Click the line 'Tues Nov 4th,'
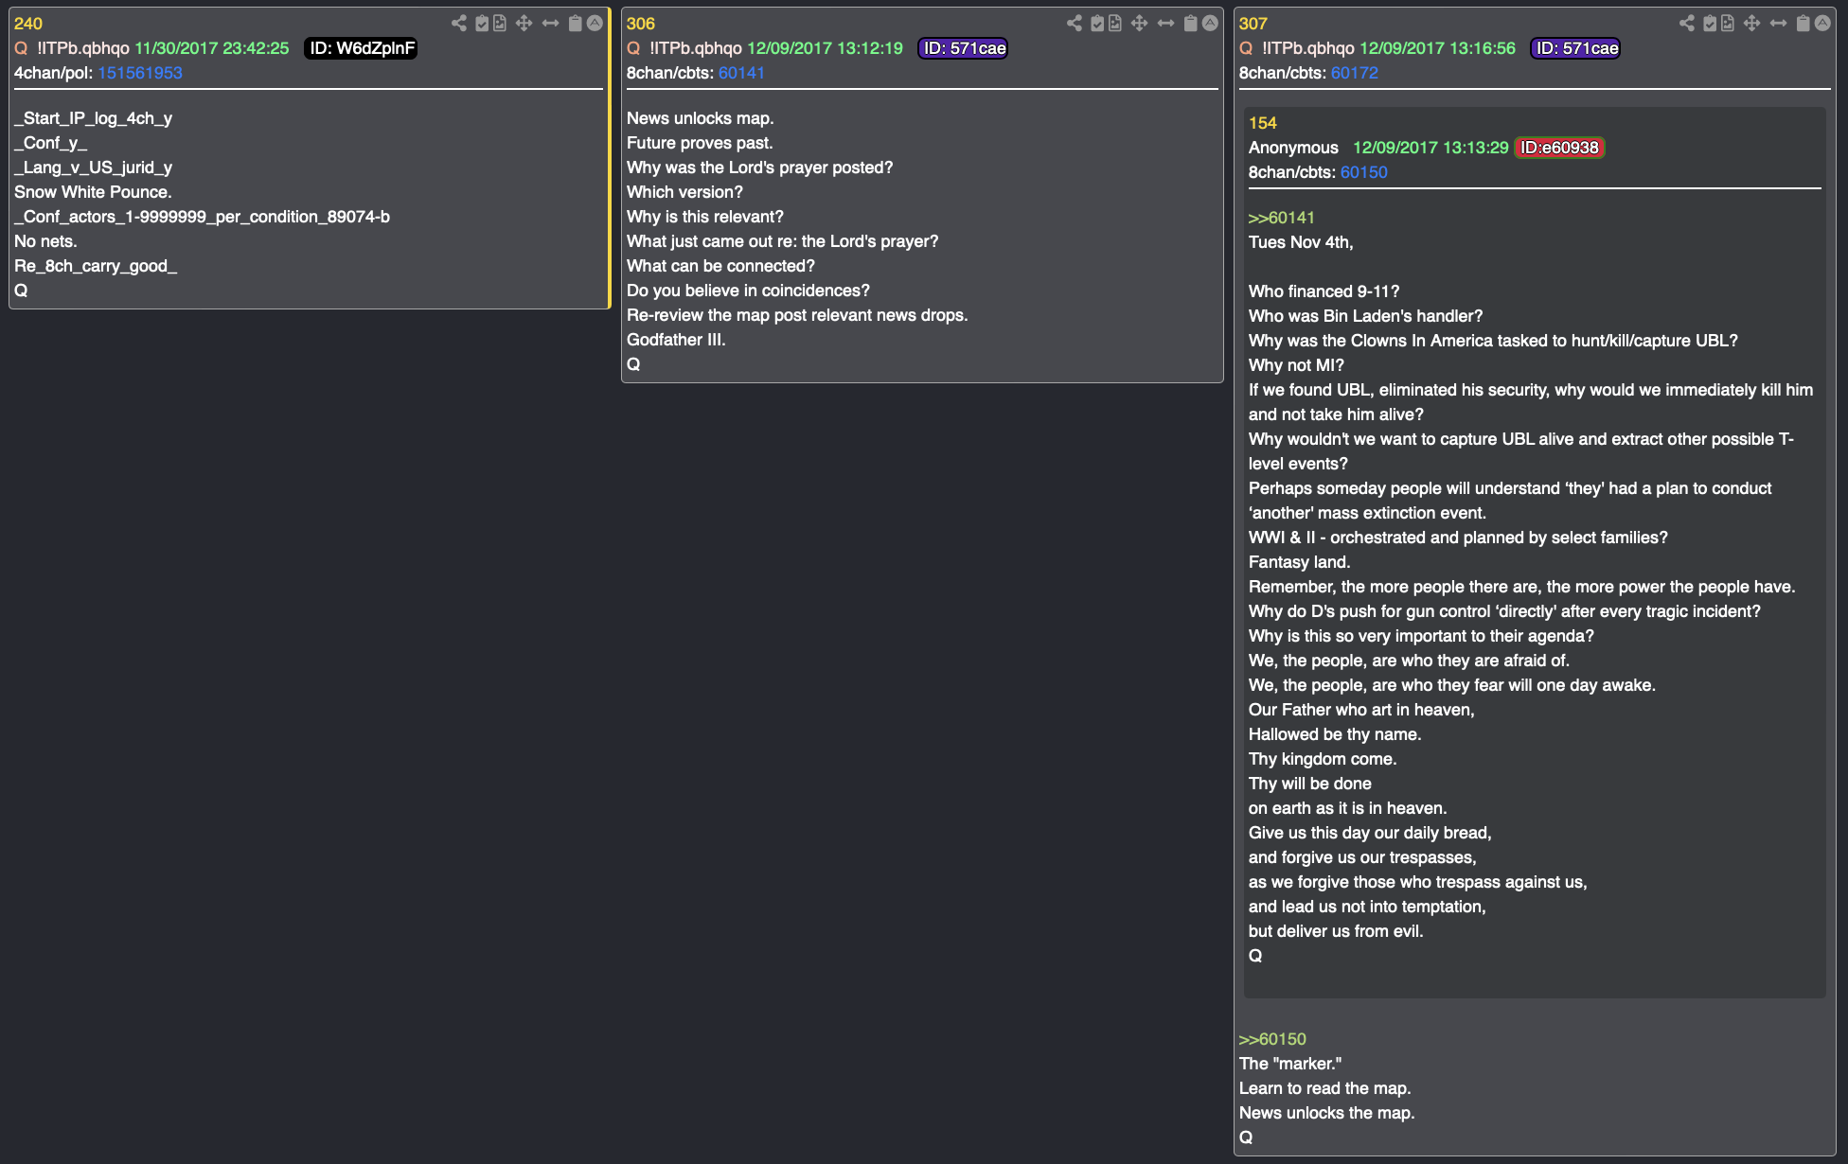 [x=1301, y=242]
